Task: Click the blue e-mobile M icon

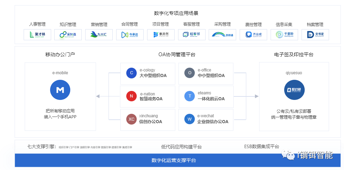Action: pyautogui.click(x=60, y=90)
